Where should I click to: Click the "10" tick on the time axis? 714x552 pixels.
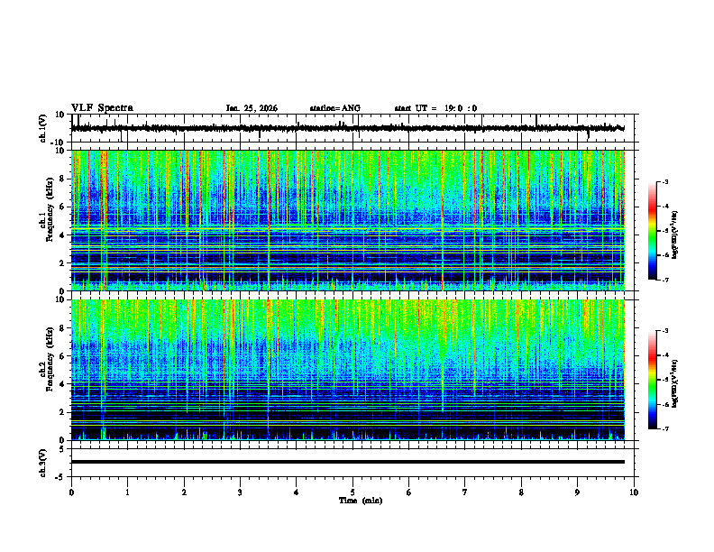[634, 492]
